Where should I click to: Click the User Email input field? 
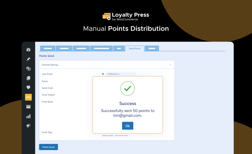[121, 74]
